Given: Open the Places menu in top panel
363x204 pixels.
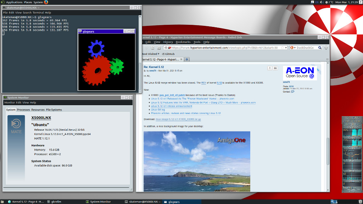Looking at the screenshot, I should click(28, 2).
